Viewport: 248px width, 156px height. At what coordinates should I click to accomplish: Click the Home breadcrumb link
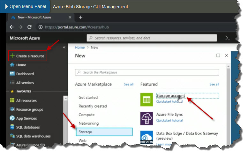pyautogui.click(x=80, y=48)
